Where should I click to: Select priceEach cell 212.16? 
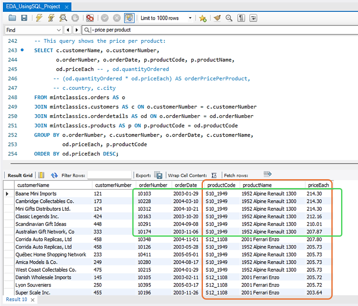pyautogui.click(x=318, y=216)
